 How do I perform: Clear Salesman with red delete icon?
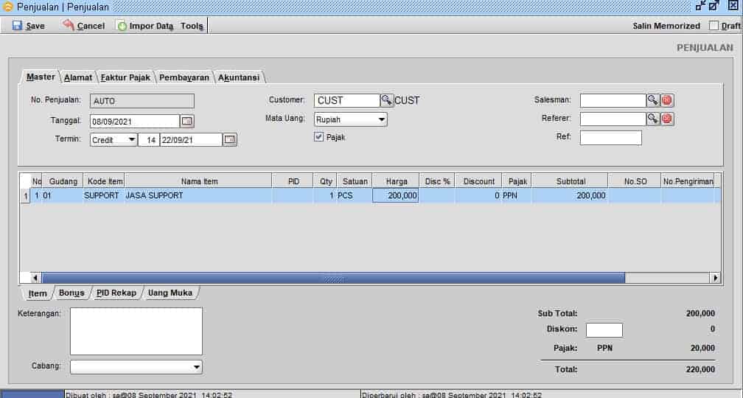(667, 100)
